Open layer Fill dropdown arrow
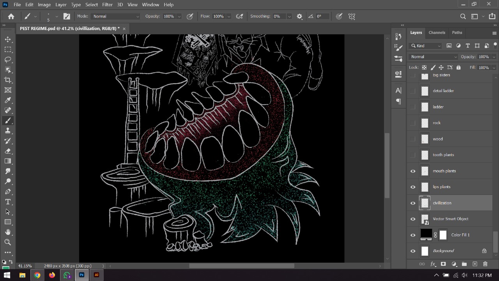 tap(494, 68)
